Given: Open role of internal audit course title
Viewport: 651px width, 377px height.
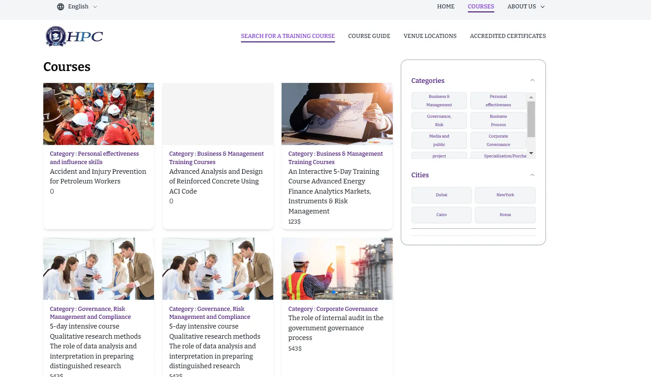Looking at the screenshot, I should click(x=336, y=328).
